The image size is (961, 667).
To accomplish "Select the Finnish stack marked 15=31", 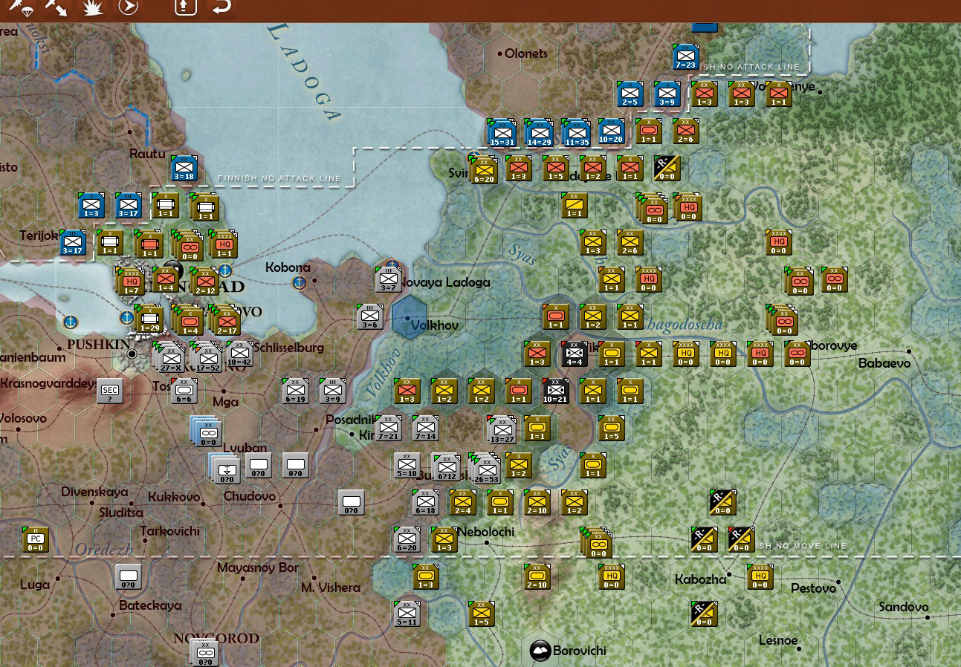I will pos(502,133).
